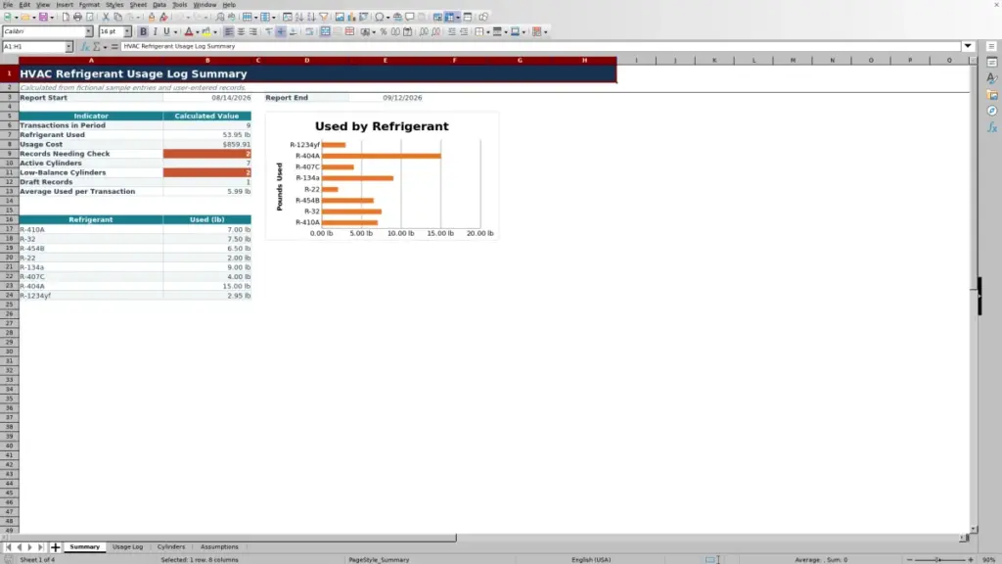Click the Increase Indent icon
Viewport: 1002px width, 564px height.
click(x=452, y=31)
